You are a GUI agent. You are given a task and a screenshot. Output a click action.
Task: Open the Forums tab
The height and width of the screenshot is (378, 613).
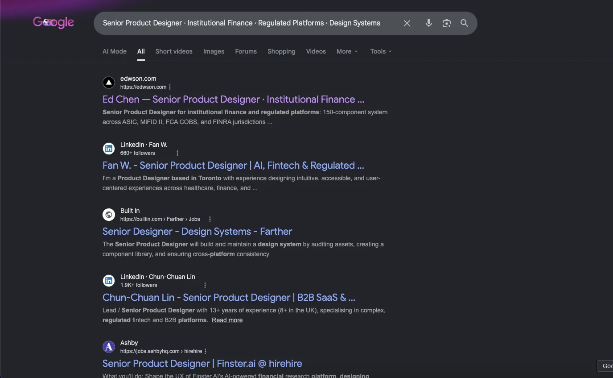point(246,51)
